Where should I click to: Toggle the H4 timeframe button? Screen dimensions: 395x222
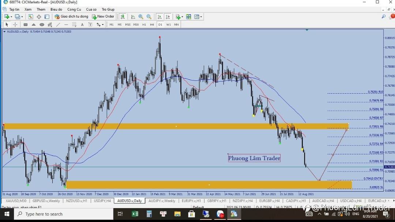(152, 25)
